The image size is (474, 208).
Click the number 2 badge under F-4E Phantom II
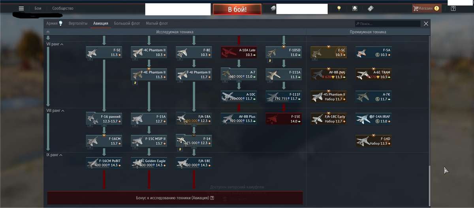135,83
